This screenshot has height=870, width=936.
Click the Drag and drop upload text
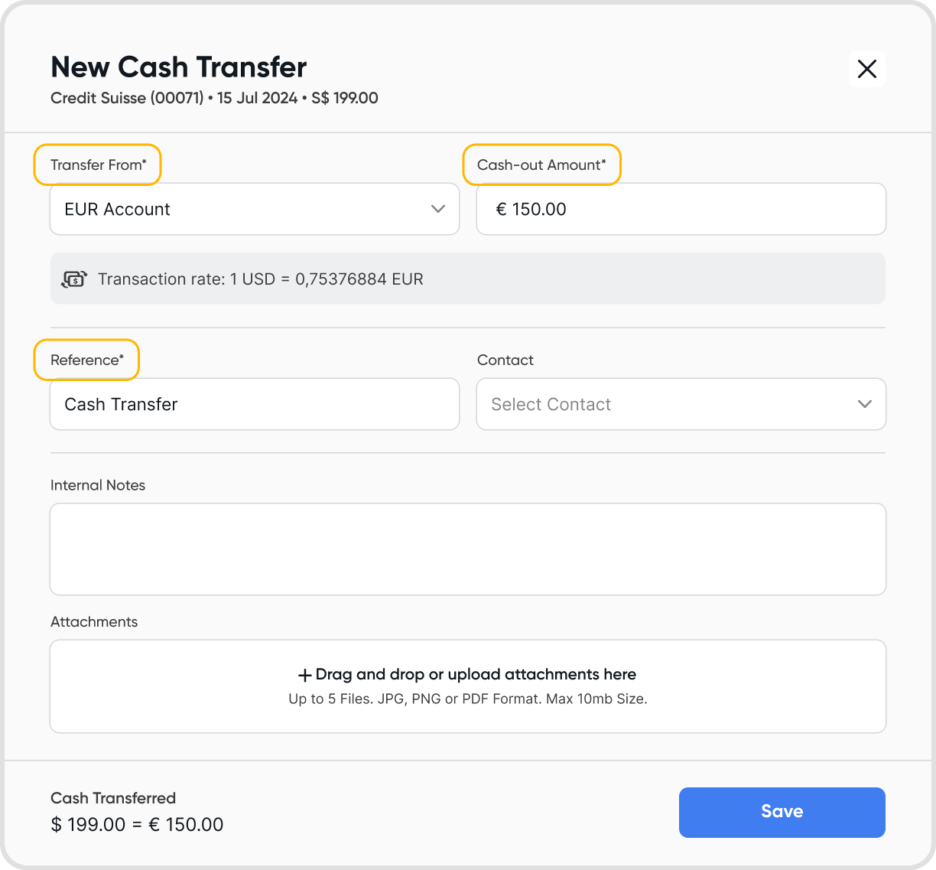point(475,674)
